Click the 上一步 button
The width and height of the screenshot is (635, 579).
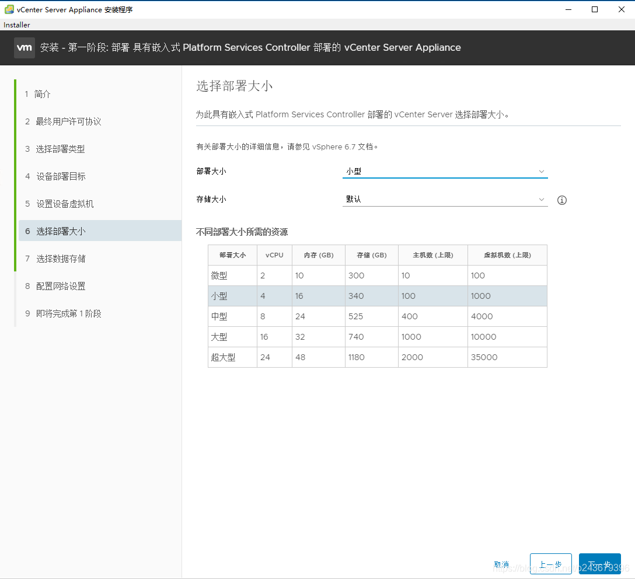[551, 564]
